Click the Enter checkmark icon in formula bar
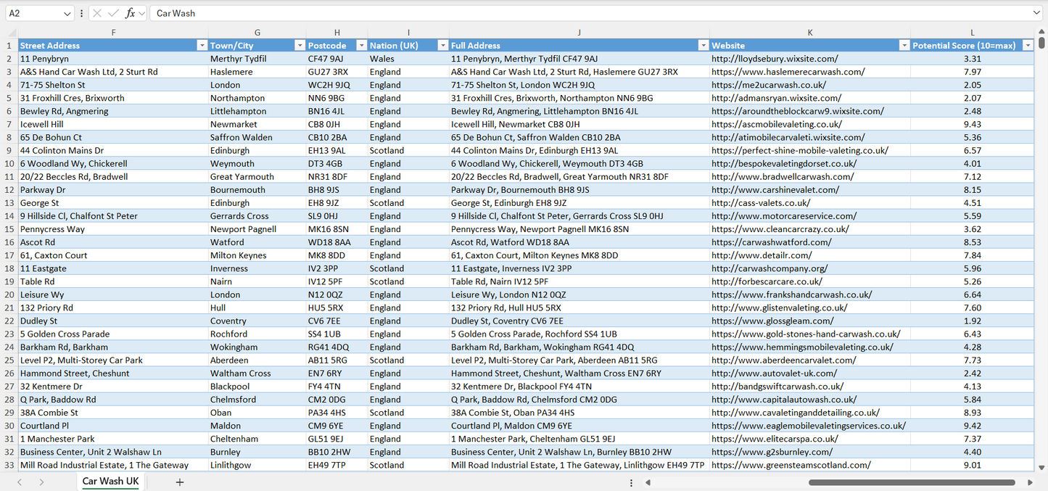Screen dimensions: 1048x491 tap(113, 13)
